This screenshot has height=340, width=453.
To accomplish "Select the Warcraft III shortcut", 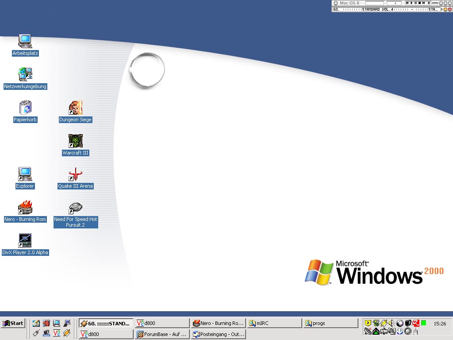I will [75, 145].
